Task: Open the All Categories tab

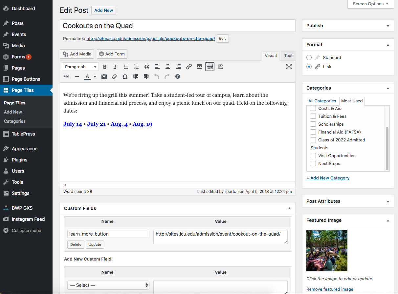Action: click(x=322, y=101)
